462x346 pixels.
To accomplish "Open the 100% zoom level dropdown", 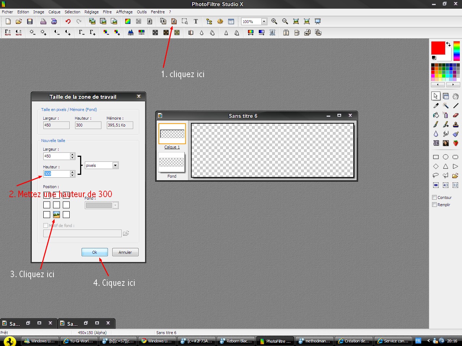I will tap(264, 22).
